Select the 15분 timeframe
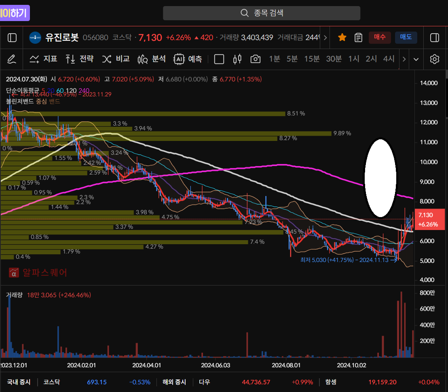The height and width of the screenshot is (392, 448). point(312,59)
